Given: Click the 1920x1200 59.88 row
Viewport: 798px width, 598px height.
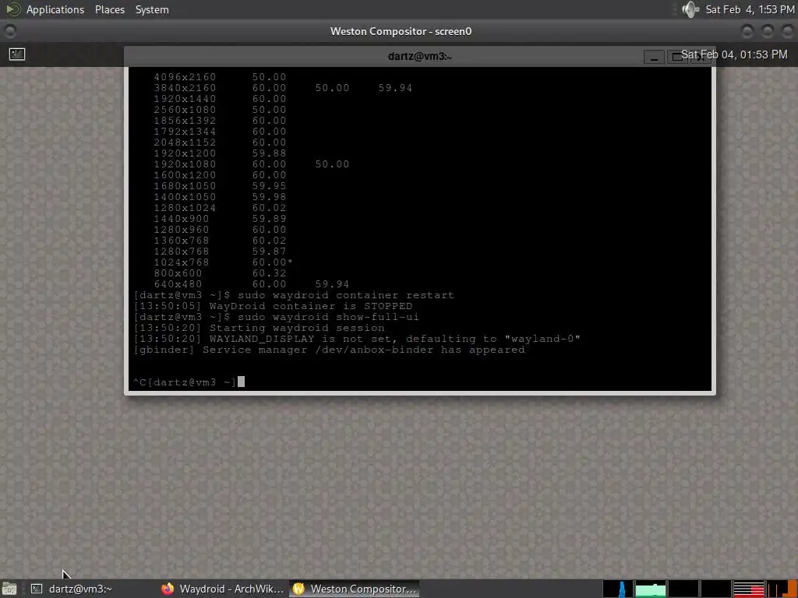Looking at the screenshot, I should [x=220, y=153].
